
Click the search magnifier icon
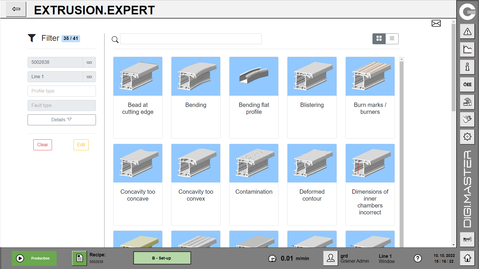[115, 40]
